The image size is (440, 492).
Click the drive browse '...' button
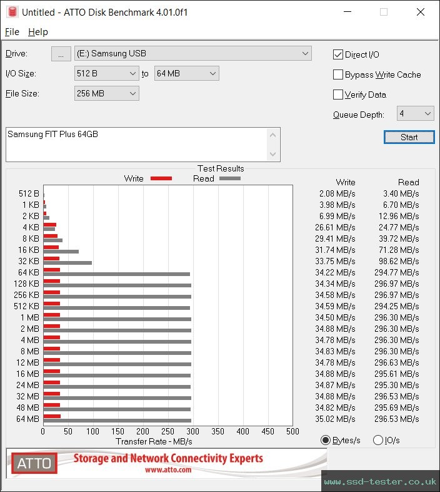point(61,54)
